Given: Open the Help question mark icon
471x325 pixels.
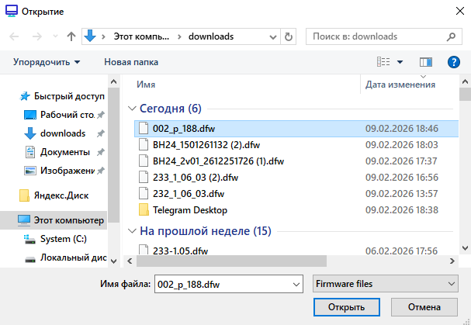Looking at the screenshot, I should pyautogui.click(x=454, y=62).
